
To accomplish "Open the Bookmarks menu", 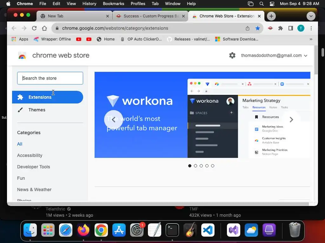I will click(x=113, y=4).
